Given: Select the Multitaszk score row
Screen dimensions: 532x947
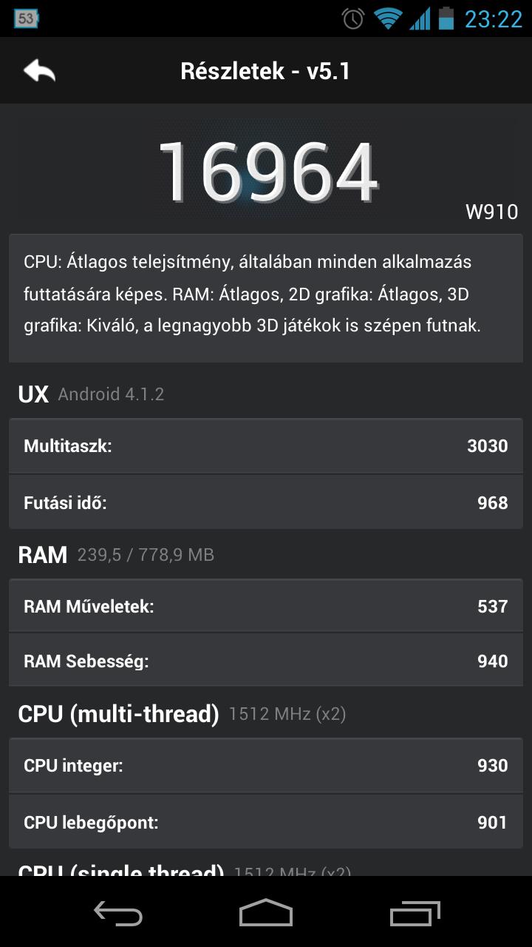Looking at the screenshot, I should coord(266,446).
